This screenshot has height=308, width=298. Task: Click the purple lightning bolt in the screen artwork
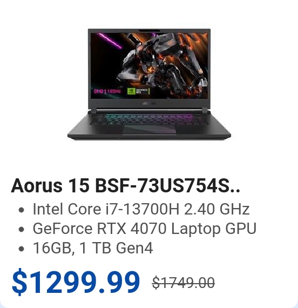point(110,41)
